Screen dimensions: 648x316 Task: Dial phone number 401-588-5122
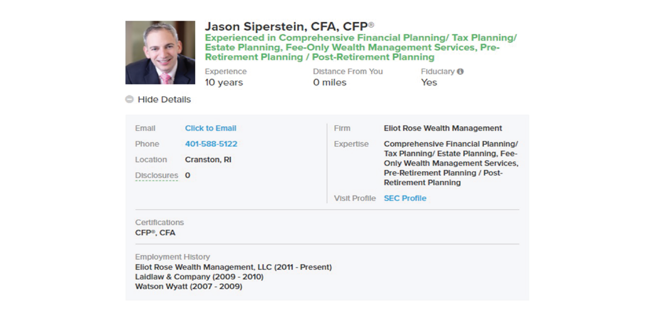coord(211,144)
